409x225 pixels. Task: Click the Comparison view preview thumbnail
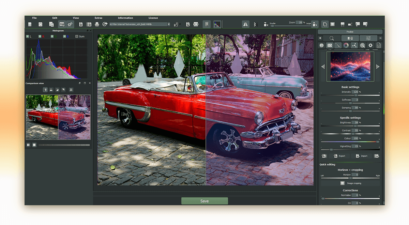(58, 117)
